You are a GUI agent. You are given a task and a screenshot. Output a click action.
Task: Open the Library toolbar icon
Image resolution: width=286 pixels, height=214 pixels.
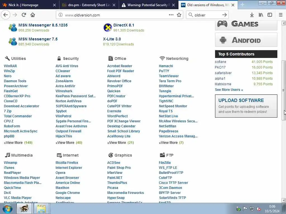pyautogui.click(x=261, y=15)
